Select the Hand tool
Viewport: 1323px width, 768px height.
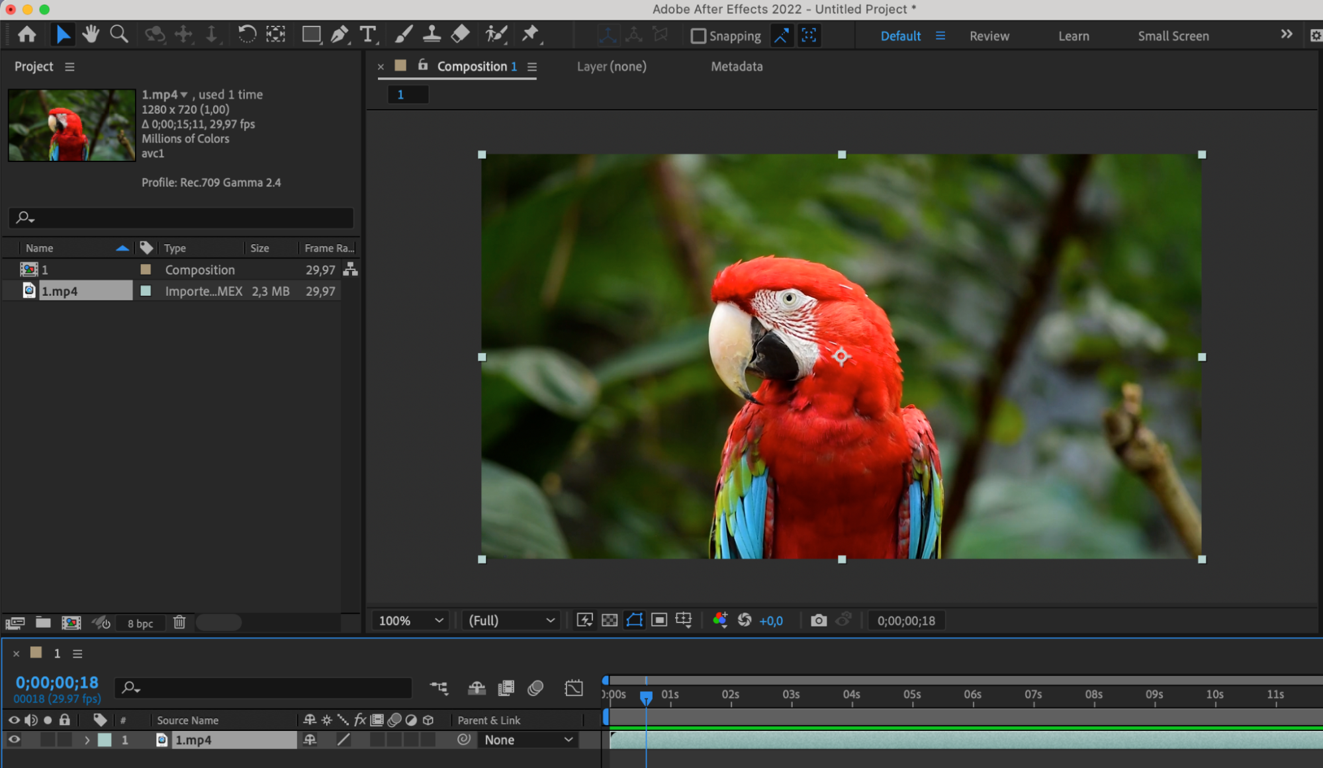tap(91, 34)
